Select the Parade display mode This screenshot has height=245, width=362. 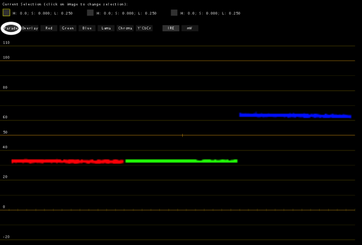point(10,28)
